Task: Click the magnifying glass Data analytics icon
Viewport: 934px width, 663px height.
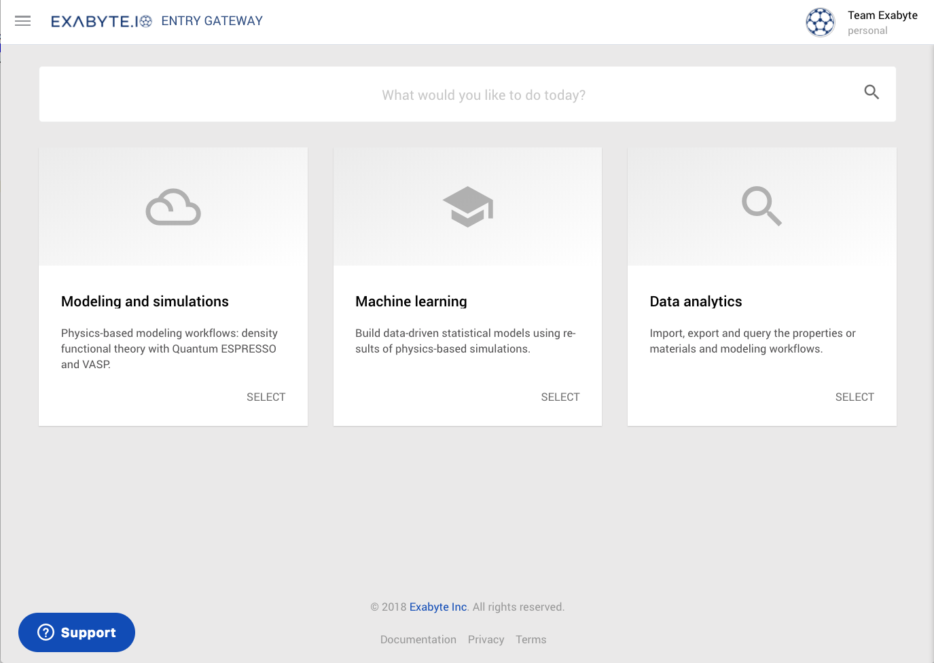Action: pyautogui.click(x=761, y=207)
